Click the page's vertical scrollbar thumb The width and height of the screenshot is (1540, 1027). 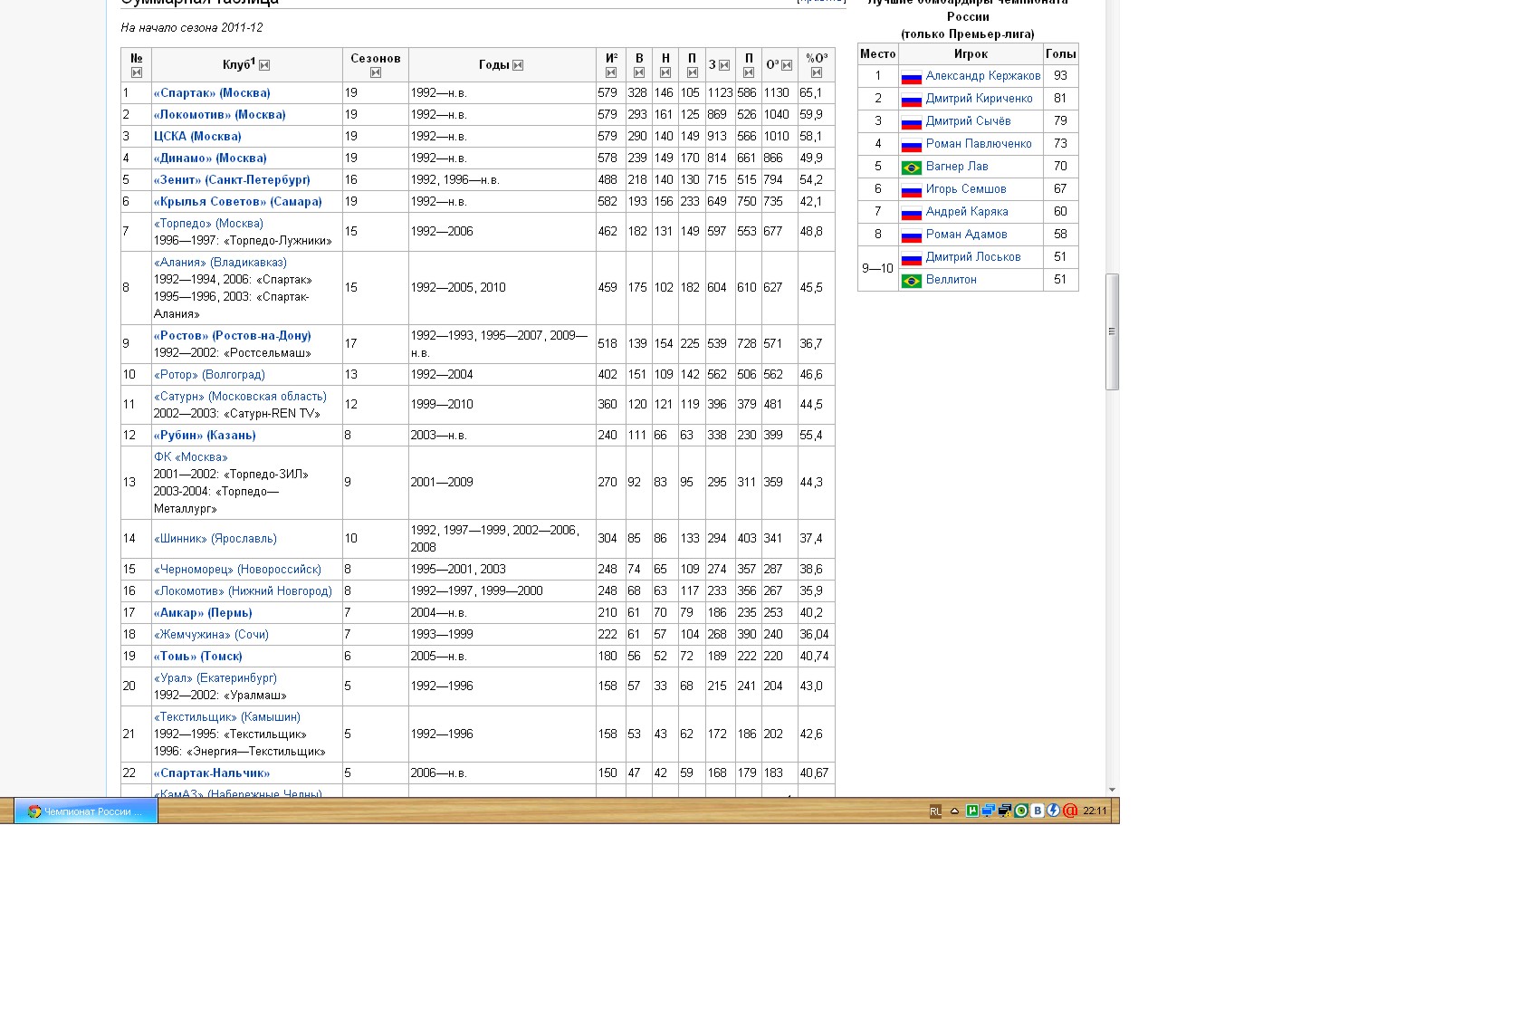pos(1113,331)
